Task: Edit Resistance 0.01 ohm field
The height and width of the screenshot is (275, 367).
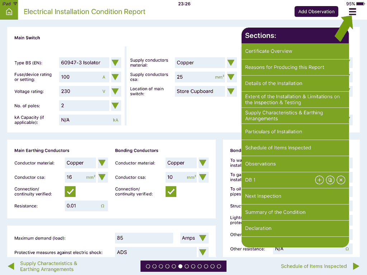Action: (86, 206)
